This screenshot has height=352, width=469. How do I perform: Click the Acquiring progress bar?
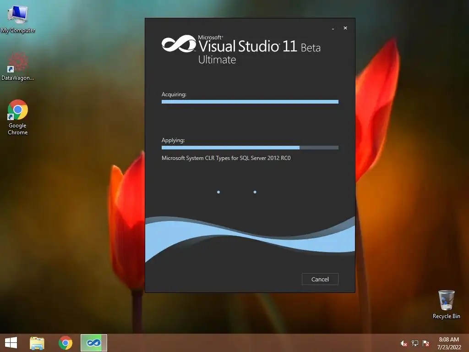[250, 102]
